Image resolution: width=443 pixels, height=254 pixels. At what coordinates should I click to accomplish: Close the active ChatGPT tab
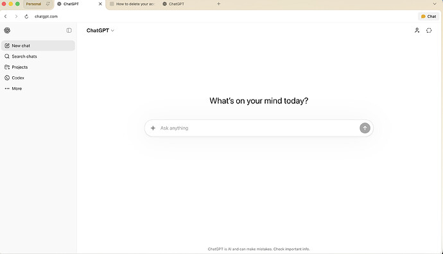click(100, 4)
